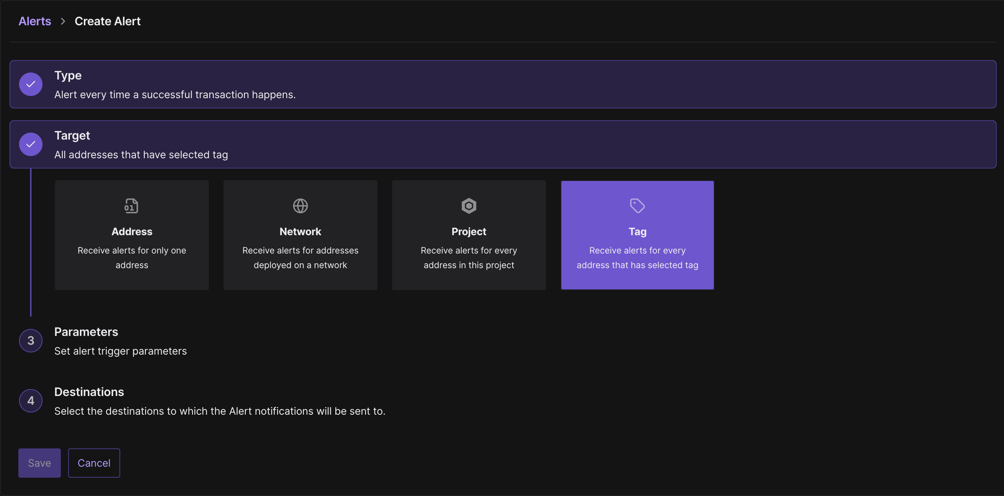
Task: Click the Create Alert breadcrumb title
Action: tap(108, 21)
